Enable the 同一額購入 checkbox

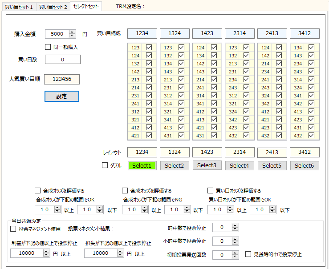(x=49, y=47)
